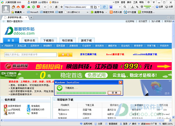Open the settings gear icon in title bar
The height and width of the screenshot is (126, 175).
click(x=148, y=2)
